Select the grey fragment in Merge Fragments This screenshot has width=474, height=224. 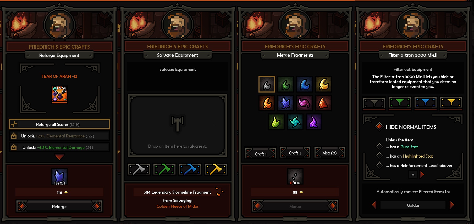click(267, 84)
